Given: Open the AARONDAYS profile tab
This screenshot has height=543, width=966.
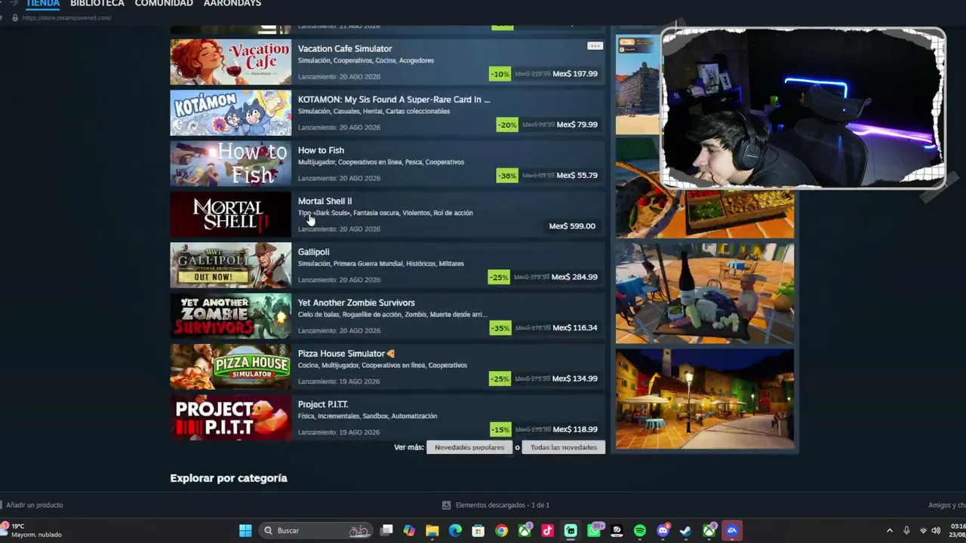Looking at the screenshot, I should 232,4.
